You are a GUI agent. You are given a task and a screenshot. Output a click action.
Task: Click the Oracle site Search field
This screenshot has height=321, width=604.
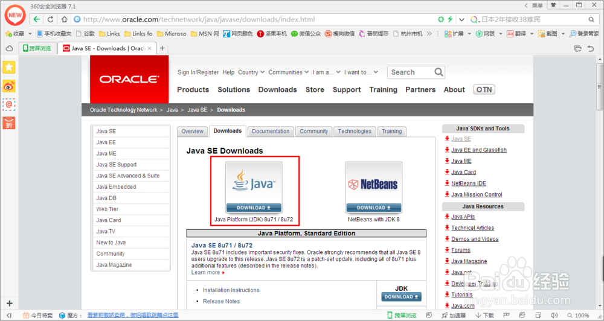pos(411,72)
